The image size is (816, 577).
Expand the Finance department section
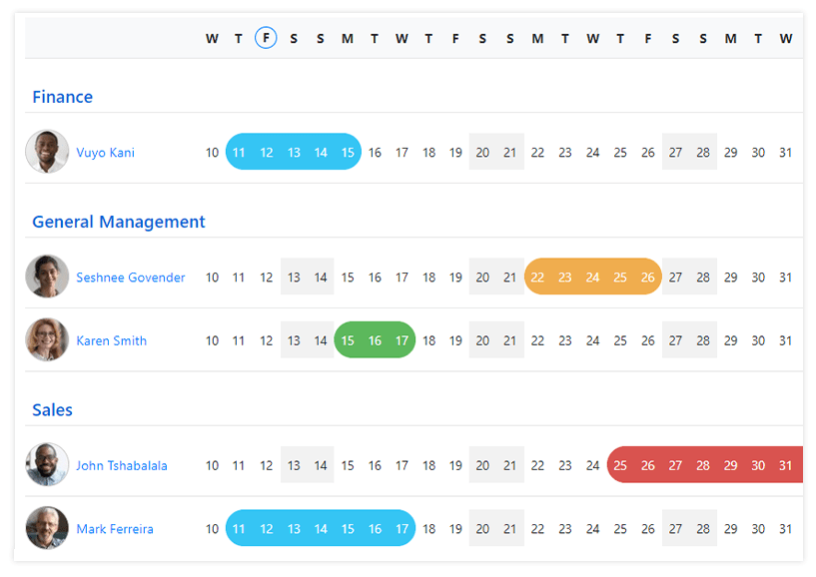coord(62,97)
